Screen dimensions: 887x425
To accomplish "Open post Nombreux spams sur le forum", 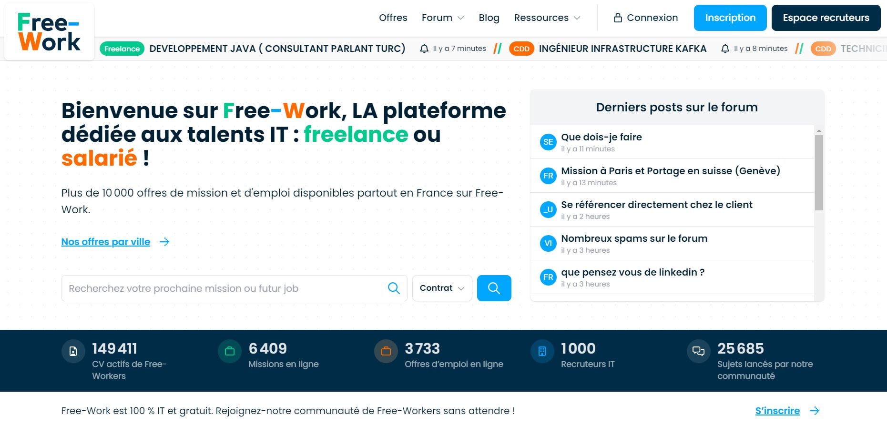I will pos(634,238).
